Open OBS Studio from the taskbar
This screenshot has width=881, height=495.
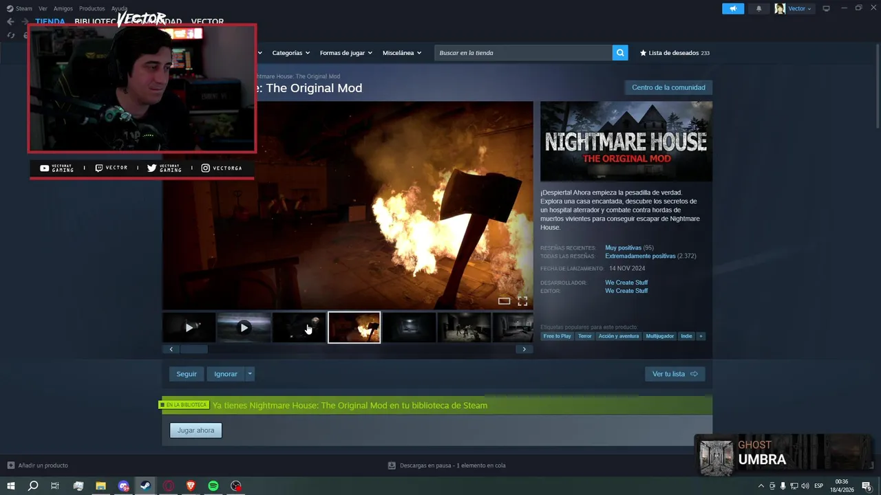pos(236,486)
